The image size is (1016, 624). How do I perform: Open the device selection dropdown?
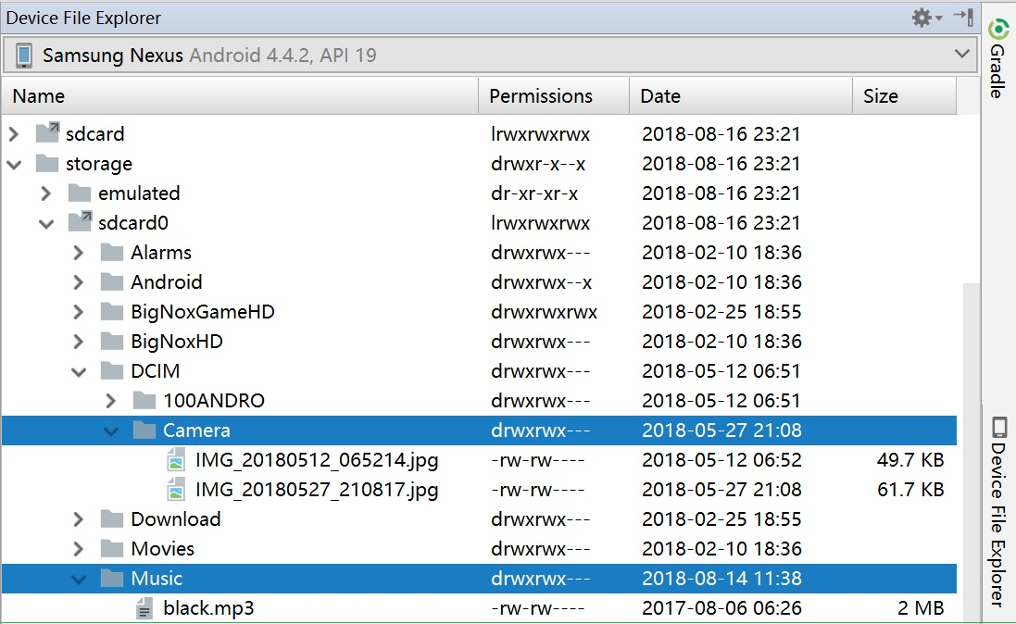coord(963,54)
